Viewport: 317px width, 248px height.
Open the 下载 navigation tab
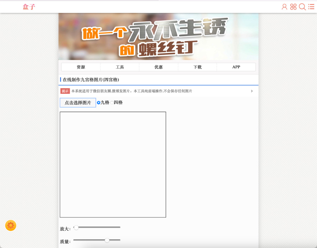pos(197,67)
